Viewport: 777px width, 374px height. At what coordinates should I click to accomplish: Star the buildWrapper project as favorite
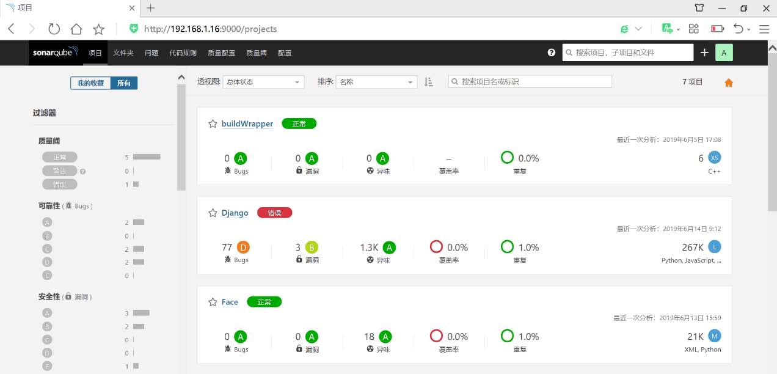pyautogui.click(x=211, y=123)
